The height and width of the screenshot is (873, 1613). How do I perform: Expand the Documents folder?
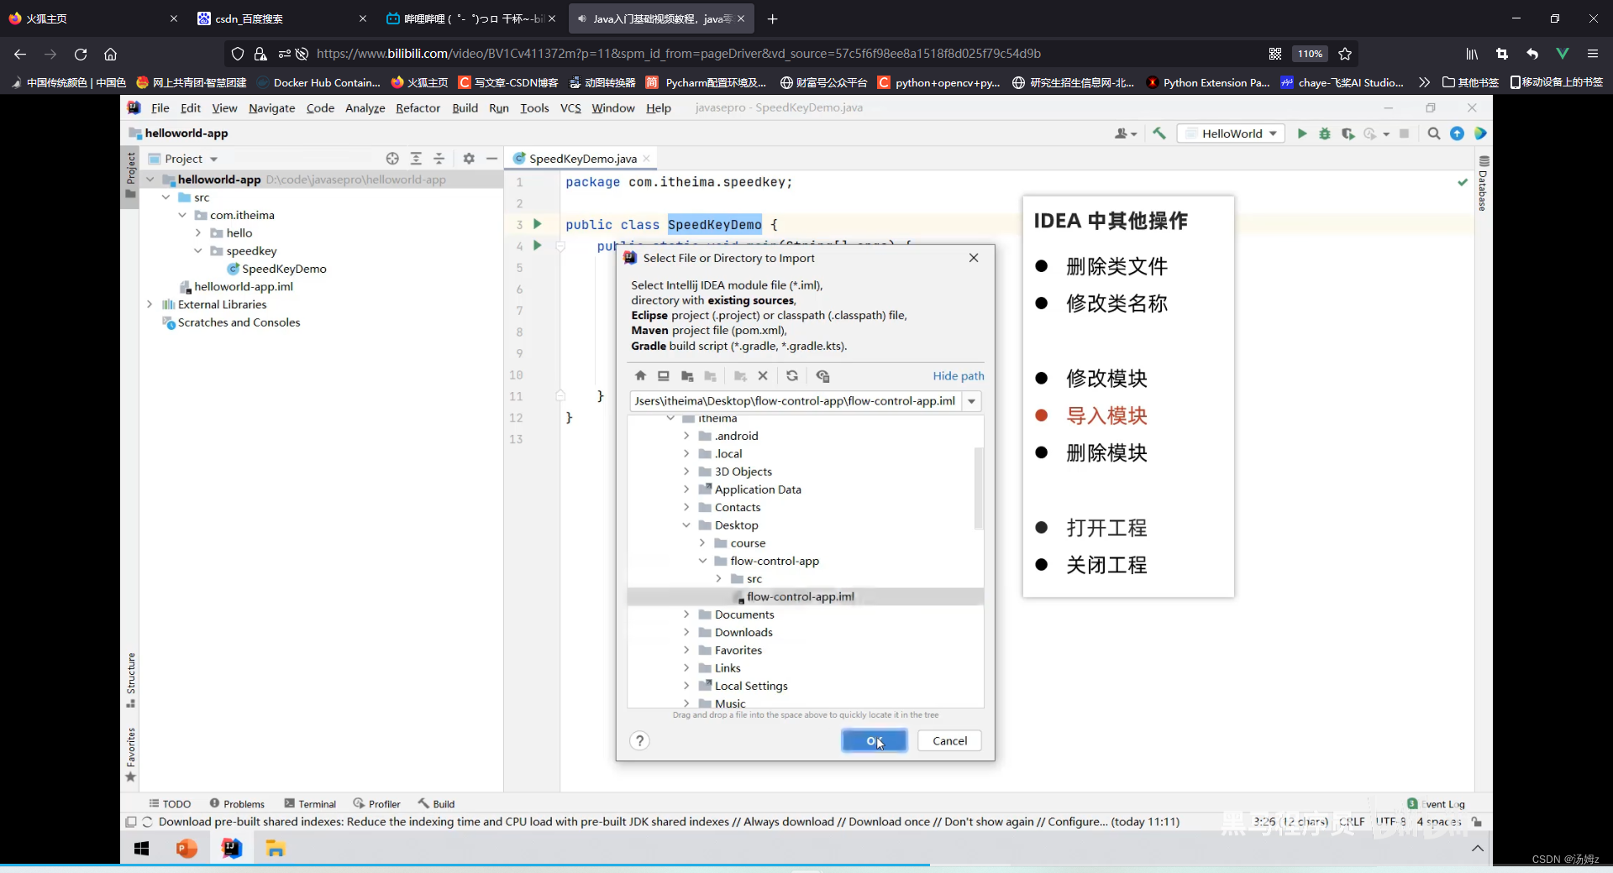tap(686, 614)
